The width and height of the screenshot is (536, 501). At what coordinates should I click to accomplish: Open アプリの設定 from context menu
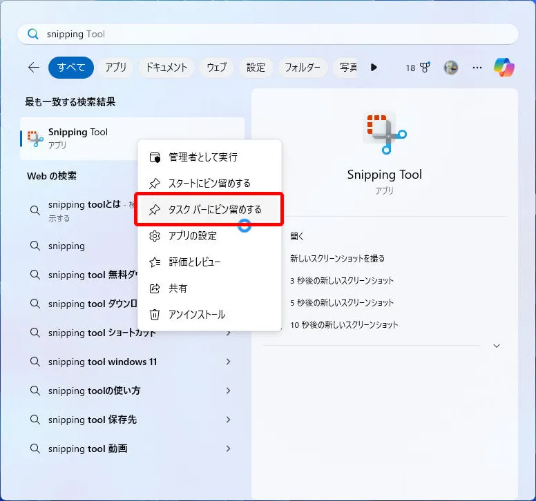pos(209,236)
